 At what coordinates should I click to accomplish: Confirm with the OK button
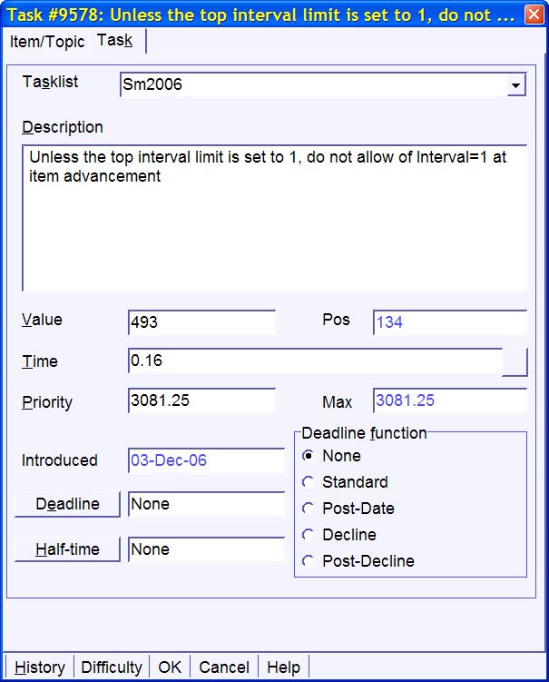[170, 667]
